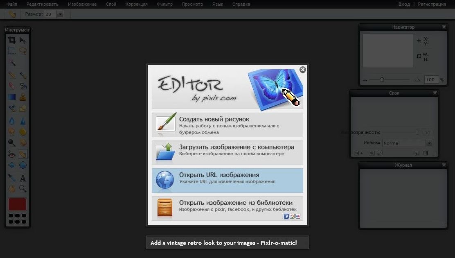Select the Color Replace tool

pyautogui.click(x=12, y=109)
